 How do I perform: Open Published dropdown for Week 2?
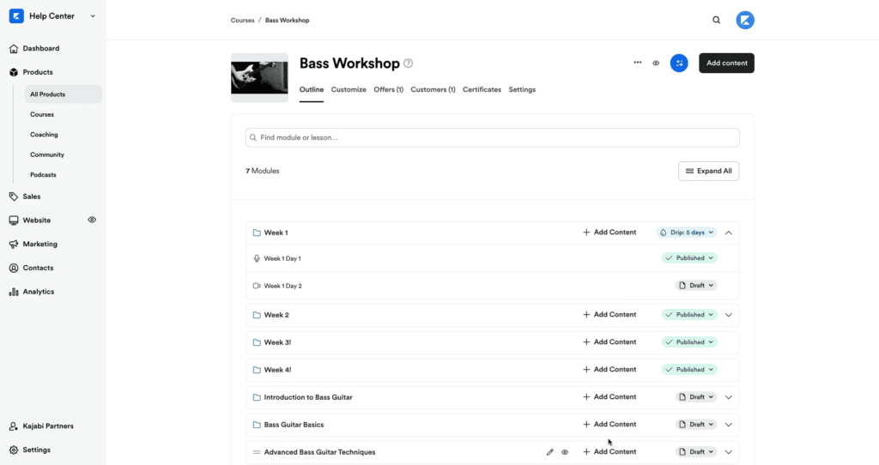click(x=689, y=315)
